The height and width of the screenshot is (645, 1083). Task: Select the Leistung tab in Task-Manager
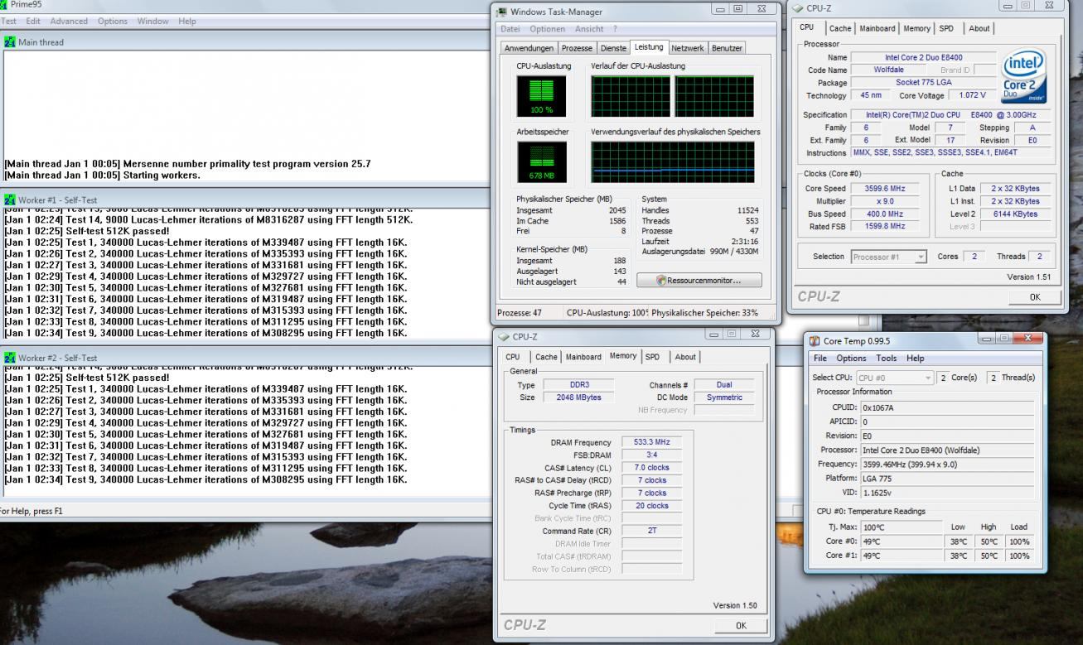649,47
